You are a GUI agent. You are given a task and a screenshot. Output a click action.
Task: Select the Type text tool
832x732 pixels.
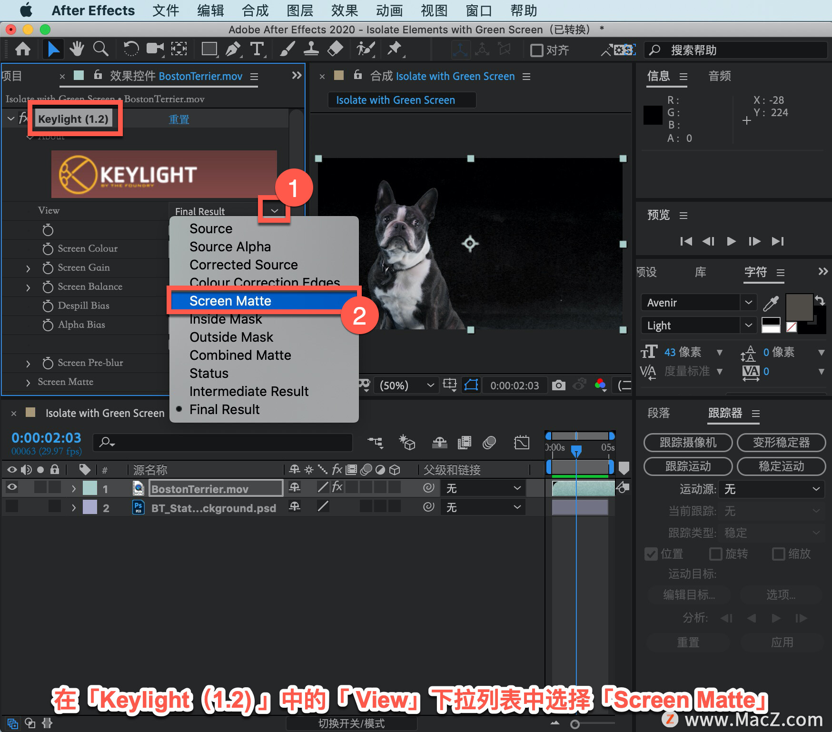pyautogui.click(x=258, y=49)
